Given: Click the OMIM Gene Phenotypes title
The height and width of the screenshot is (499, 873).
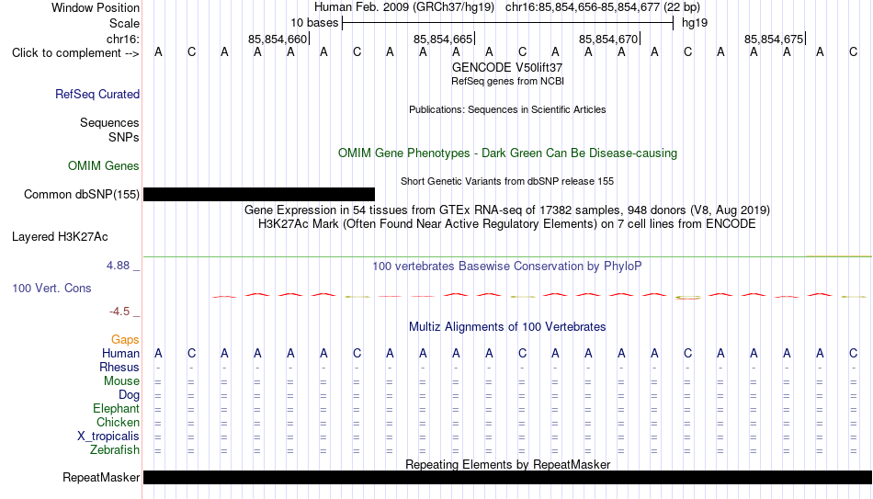Looking at the screenshot, I should point(508,153).
